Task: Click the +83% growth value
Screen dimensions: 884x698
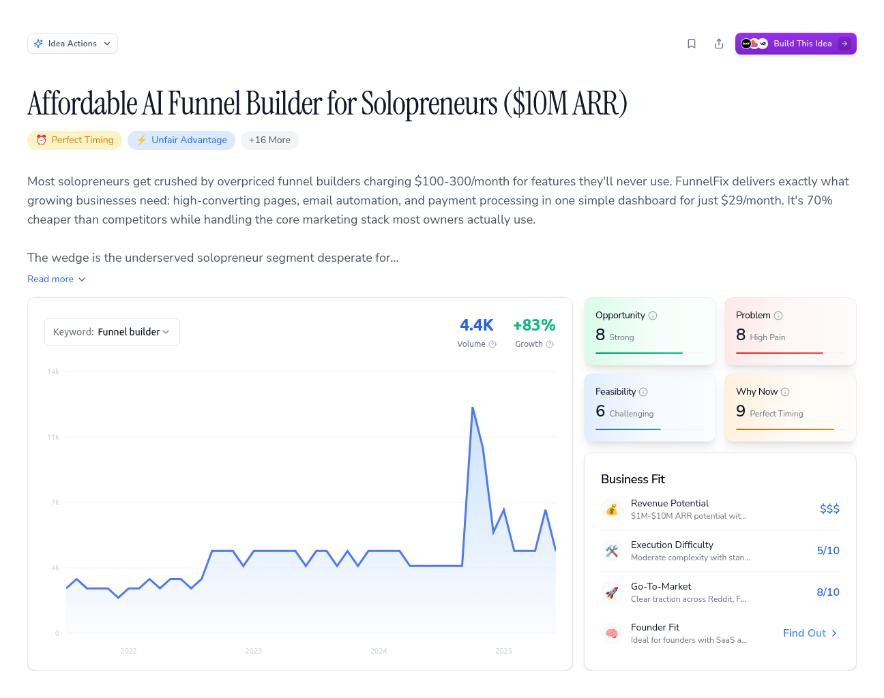Action: pyautogui.click(x=534, y=325)
